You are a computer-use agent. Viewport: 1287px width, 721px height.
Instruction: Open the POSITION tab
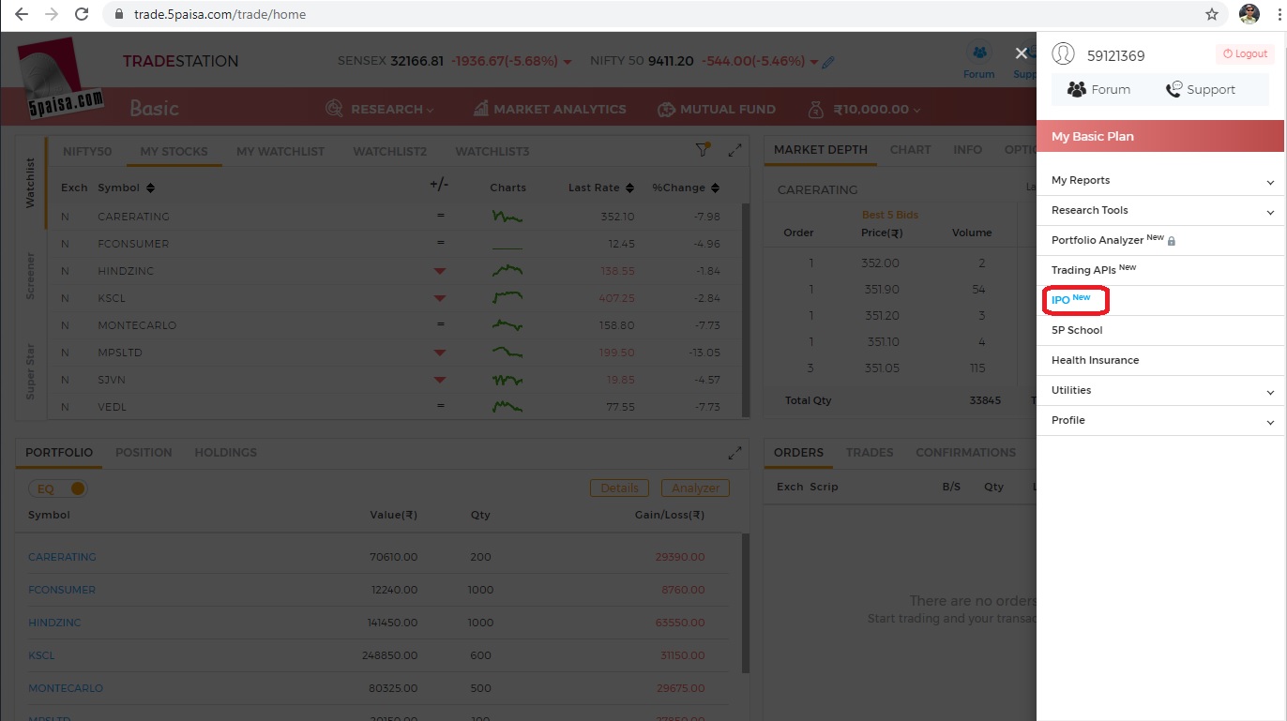[144, 452]
